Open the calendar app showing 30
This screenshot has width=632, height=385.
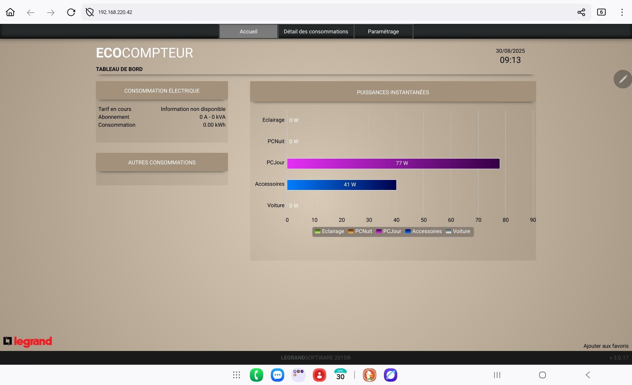click(x=340, y=375)
